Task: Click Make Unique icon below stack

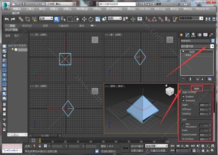Action: pos(198,79)
